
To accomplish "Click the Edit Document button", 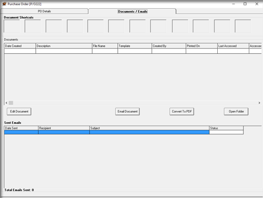I will (19, 112).
